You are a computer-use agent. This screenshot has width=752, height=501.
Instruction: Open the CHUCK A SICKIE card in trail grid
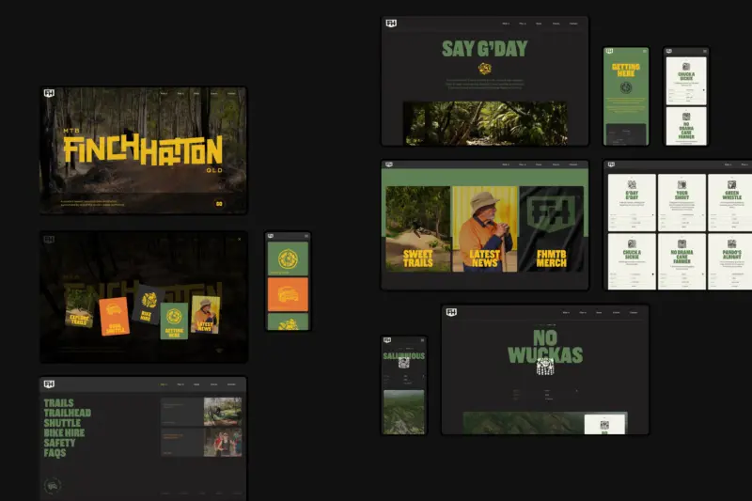(x=632, y=261)
